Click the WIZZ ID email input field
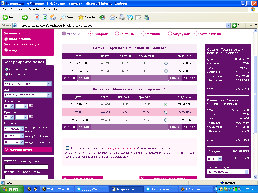Image resolution: width=258 pixels, height=193 pixels. coord(26,167)
